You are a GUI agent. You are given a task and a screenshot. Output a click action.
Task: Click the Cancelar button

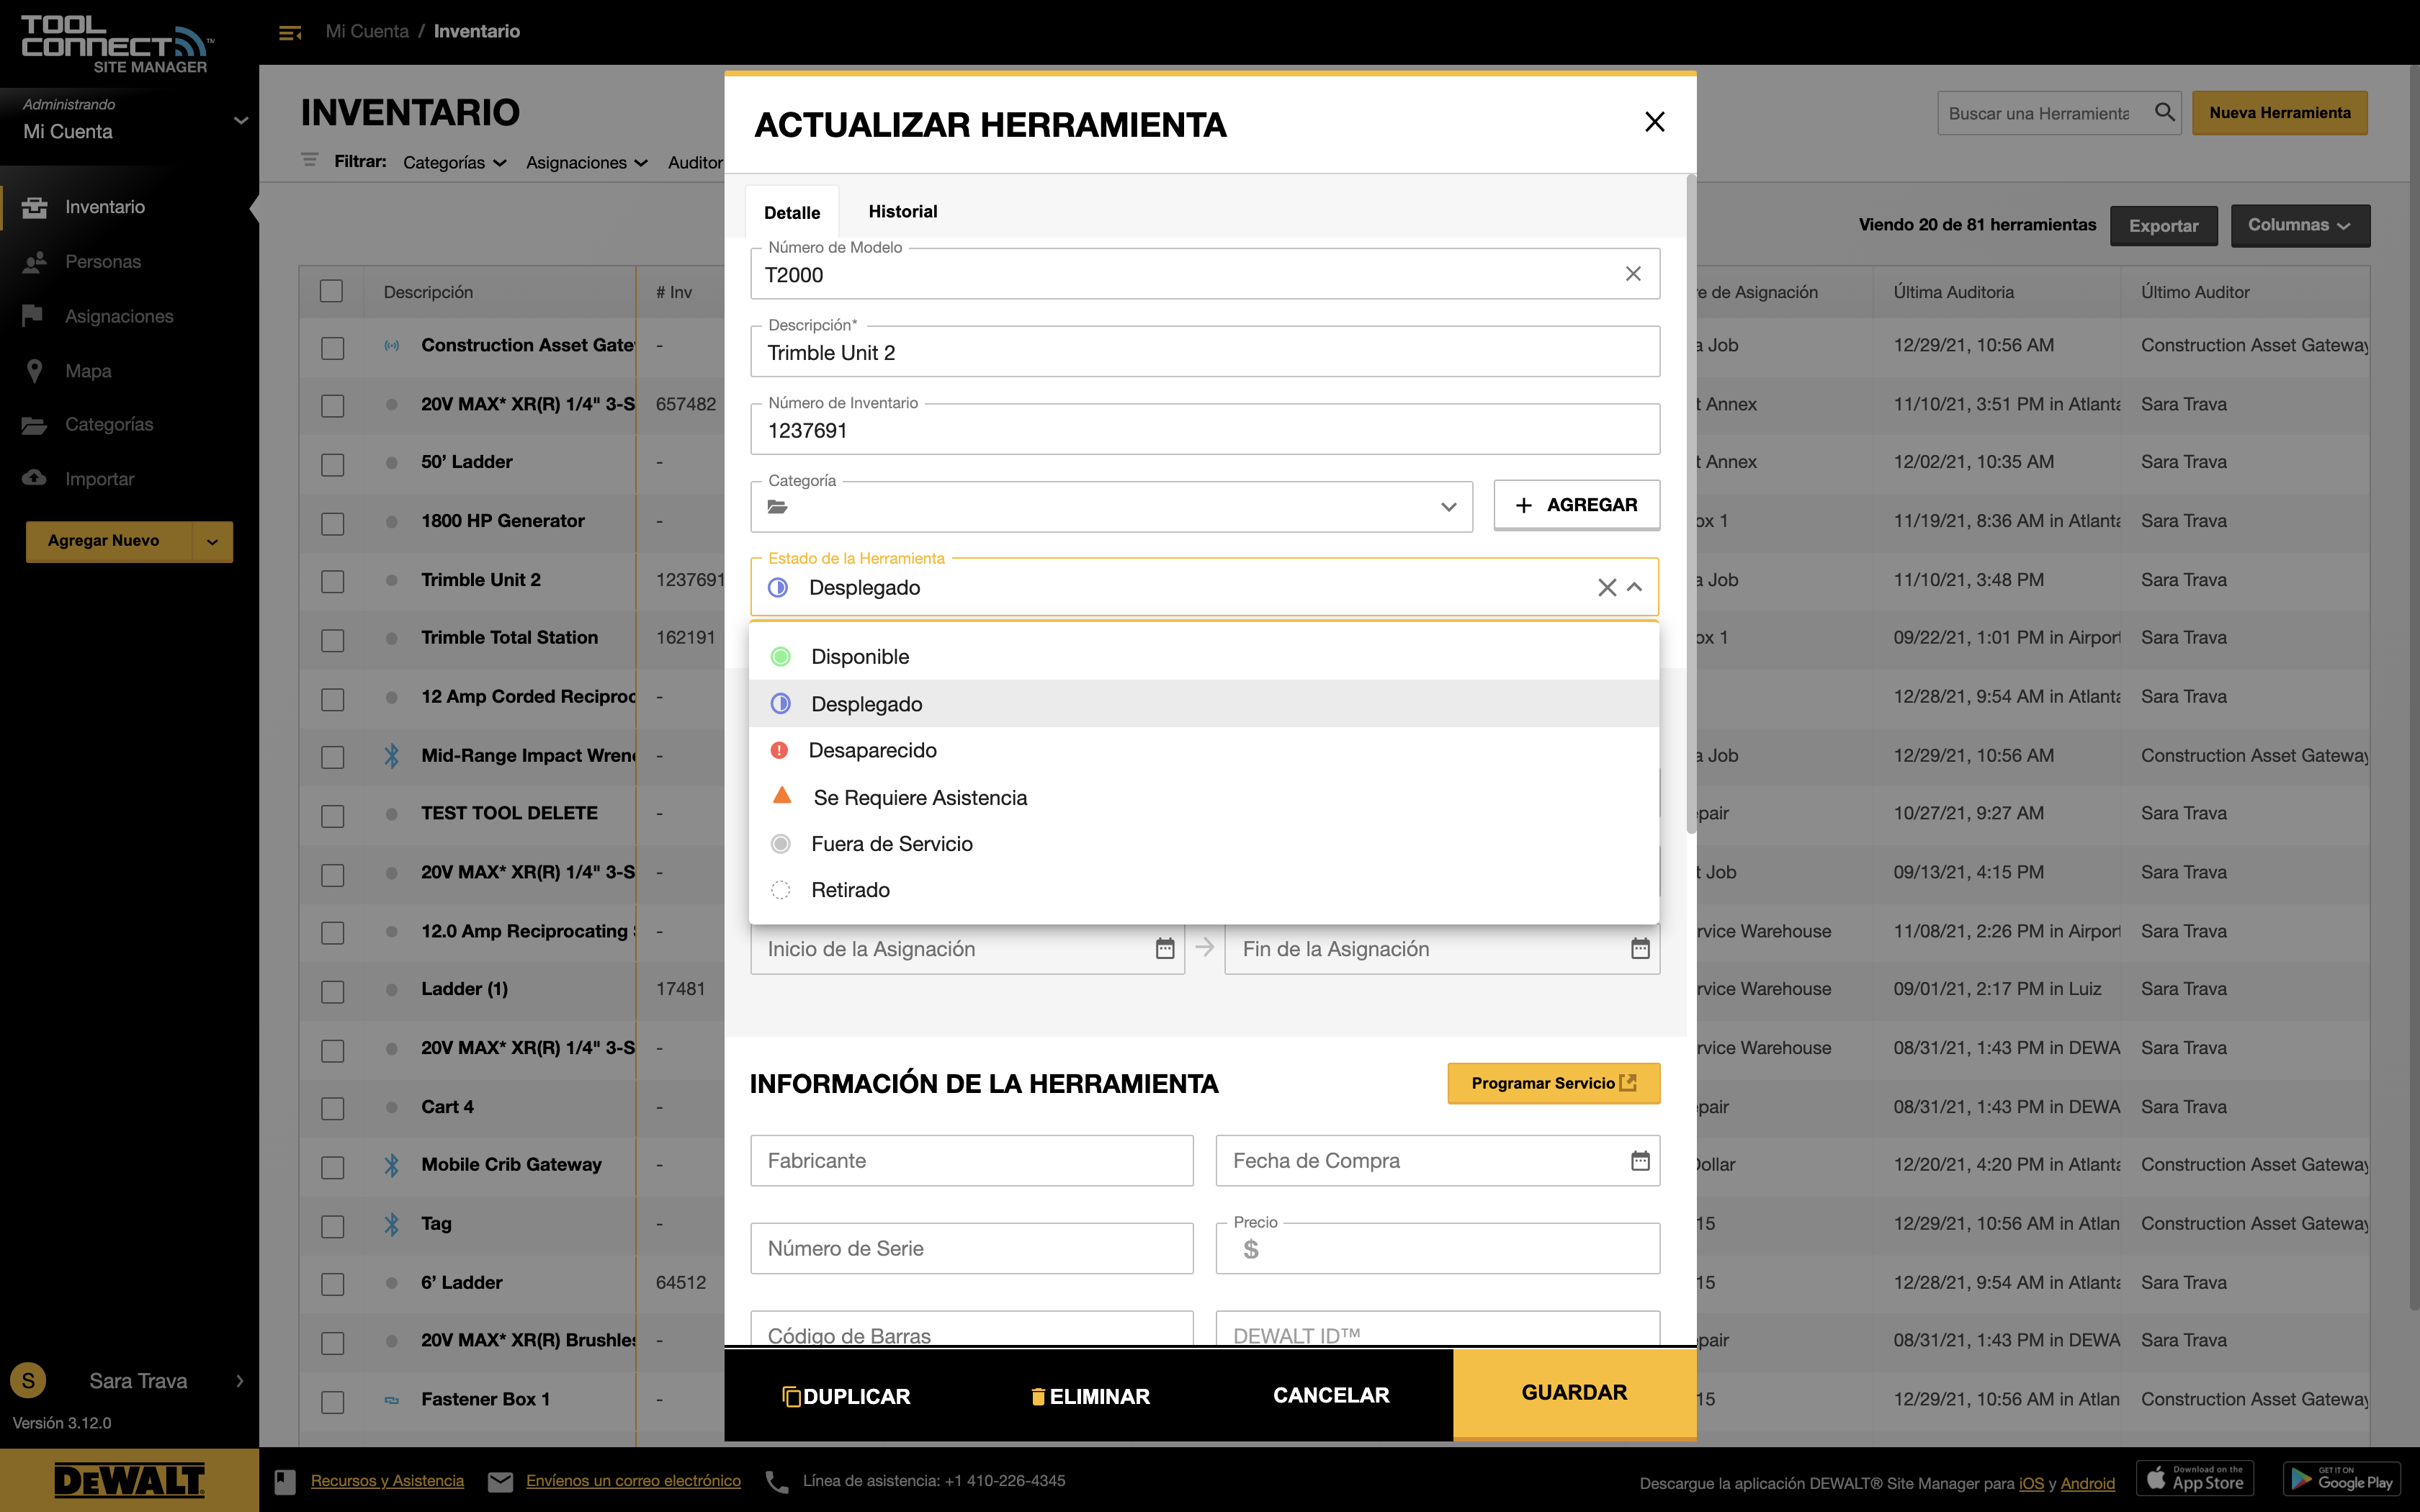pos(1331,1395)
